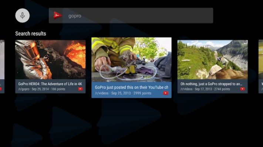
Task: Select title "GoPro HERO4: The Adventure of Life in 4K"
Action: [50, 84]
